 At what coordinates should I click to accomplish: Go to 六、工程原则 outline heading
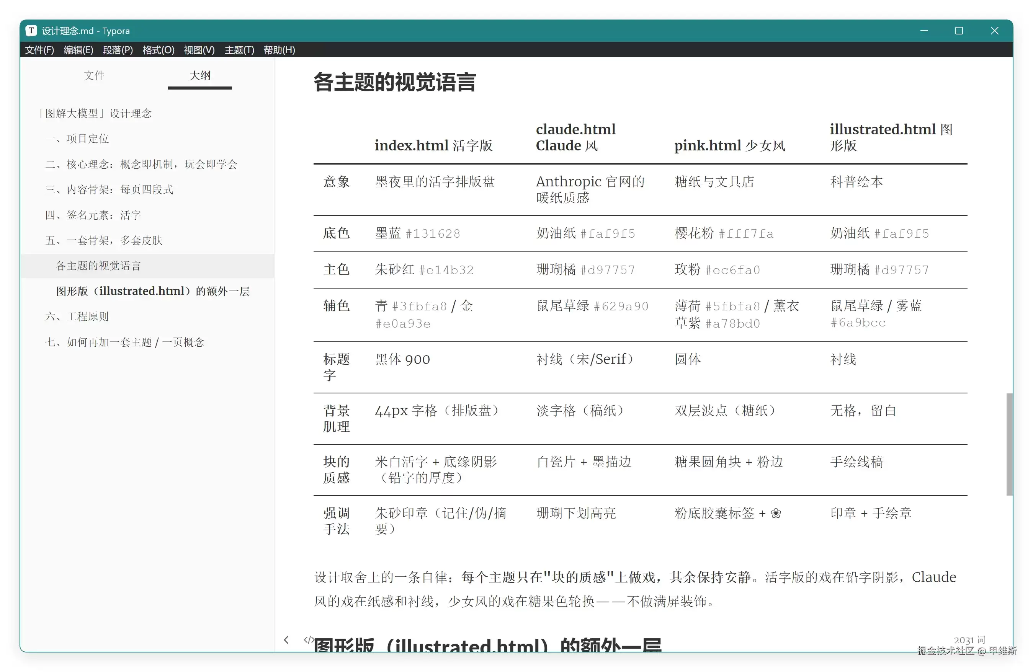click(77, 316)
